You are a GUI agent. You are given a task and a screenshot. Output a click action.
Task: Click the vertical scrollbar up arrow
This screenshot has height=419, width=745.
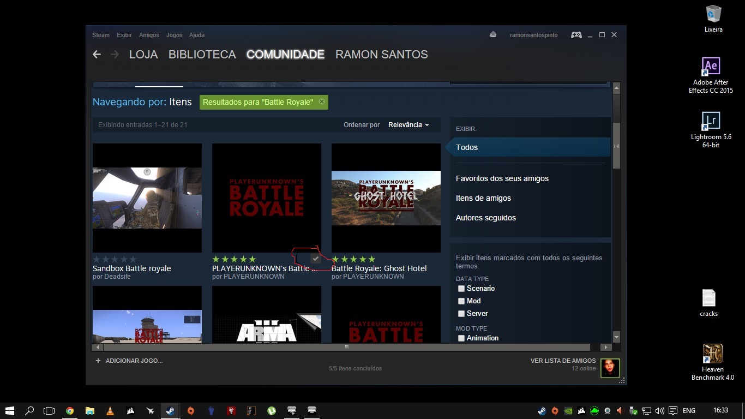tap(616, 87)
